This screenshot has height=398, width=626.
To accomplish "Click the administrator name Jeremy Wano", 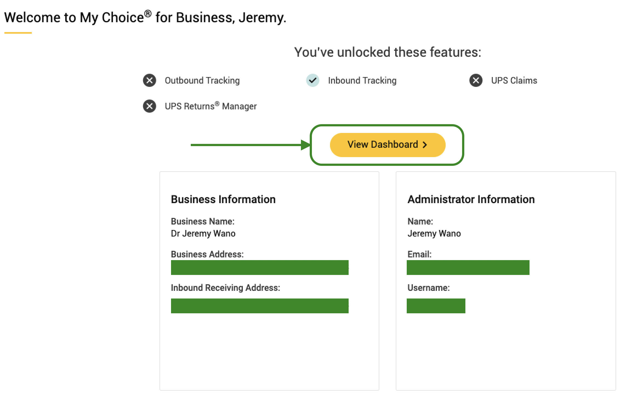I will click(434, 234).
